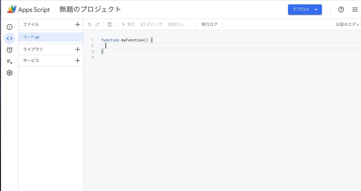This screenshot has width=361, height=191.
Task: Open the Help icon near the top right
Action: (x=341, y=9)
